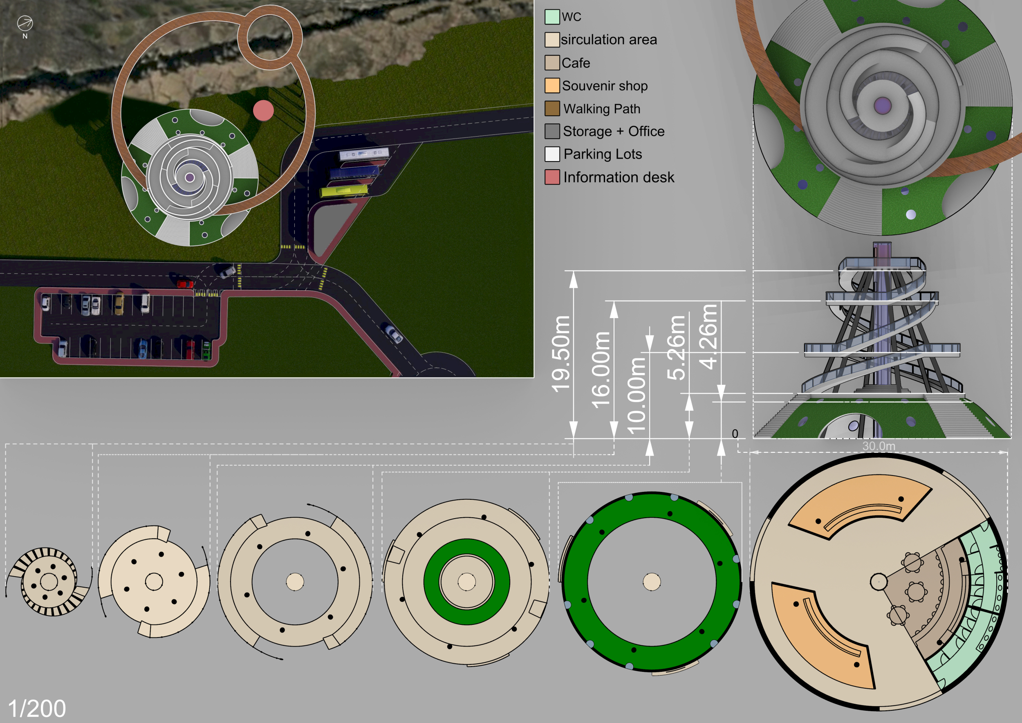Viewport: 1022px width, 723px height.
Task: Click the 19.50m height dimension label
Action: [561, 354]
